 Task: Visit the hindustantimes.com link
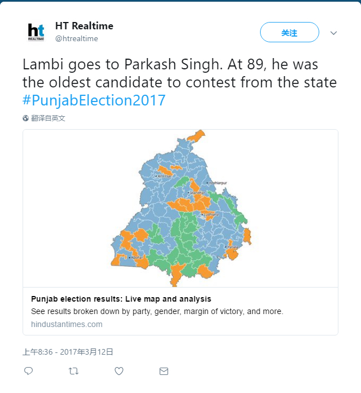click(x=67, y=324)
